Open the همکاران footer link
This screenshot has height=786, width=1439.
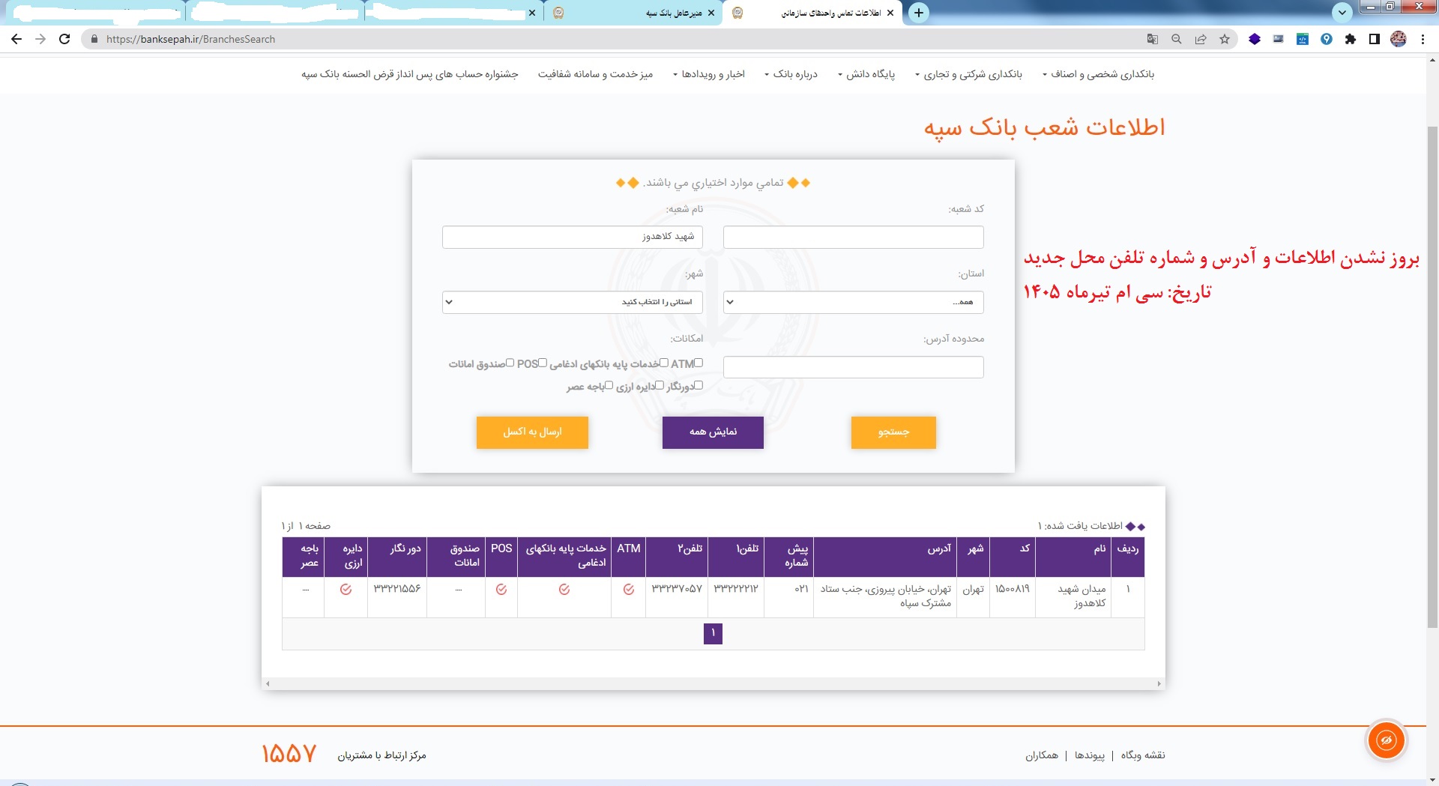tap(1042, 755)
